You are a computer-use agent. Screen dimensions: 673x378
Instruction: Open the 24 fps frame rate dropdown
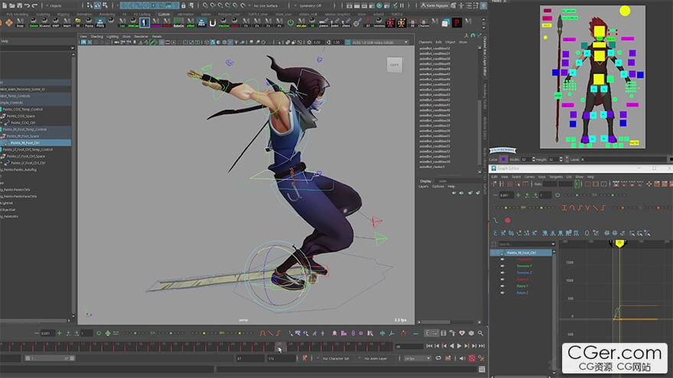coord(418,358)
